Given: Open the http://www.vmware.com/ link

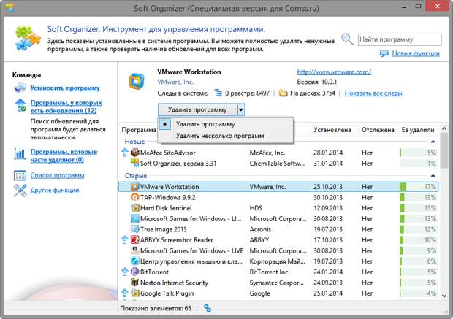Looking at the screenshot, I should 334,72.
